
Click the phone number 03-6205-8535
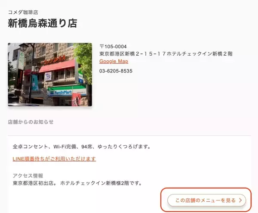[116, 71]
